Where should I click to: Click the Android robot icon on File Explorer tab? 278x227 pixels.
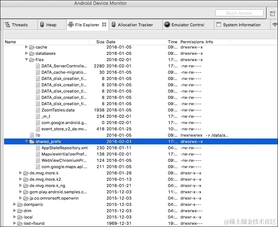coord(70,24)
